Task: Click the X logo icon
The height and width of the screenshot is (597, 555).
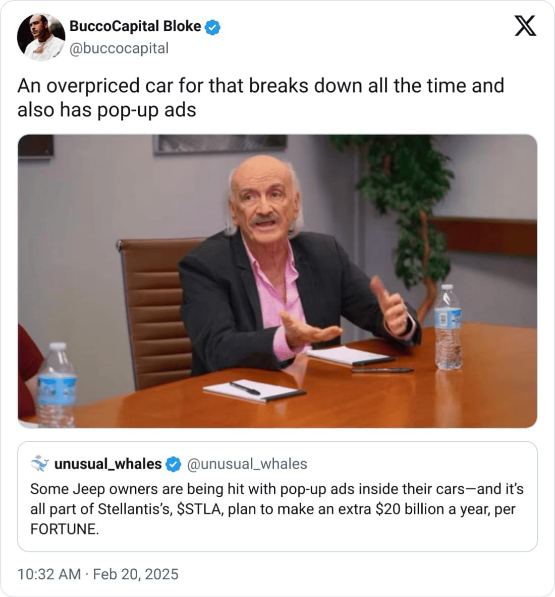Action: tap(525, 26)
